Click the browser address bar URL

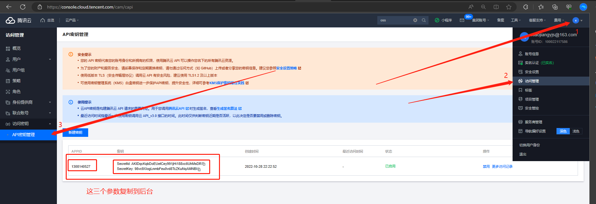tap(90, 7)
